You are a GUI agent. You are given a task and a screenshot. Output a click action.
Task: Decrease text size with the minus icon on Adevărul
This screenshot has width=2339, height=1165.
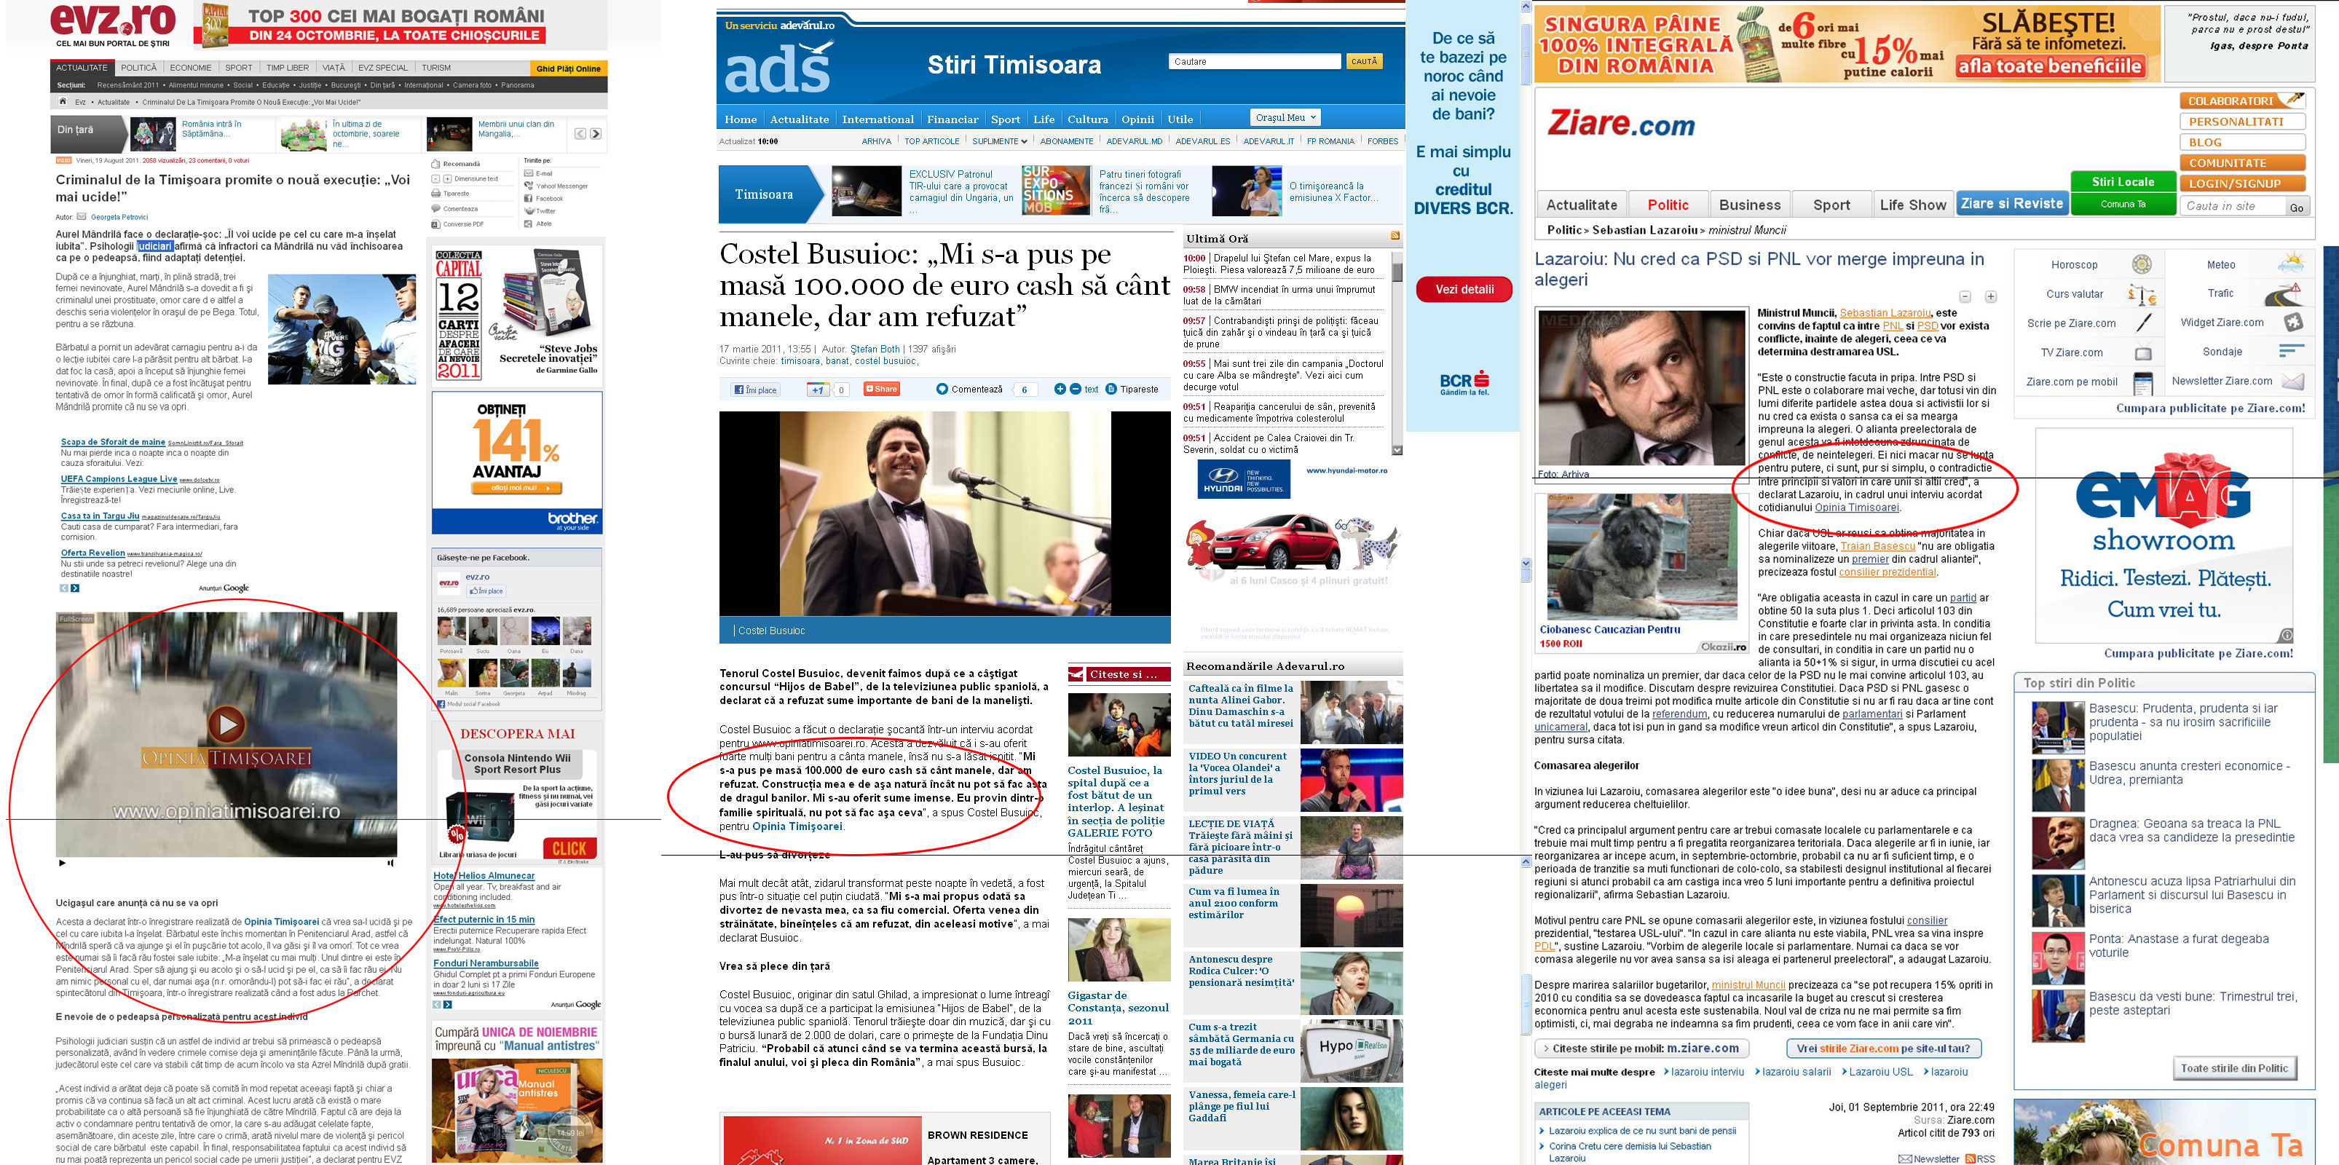point(1075,389)
